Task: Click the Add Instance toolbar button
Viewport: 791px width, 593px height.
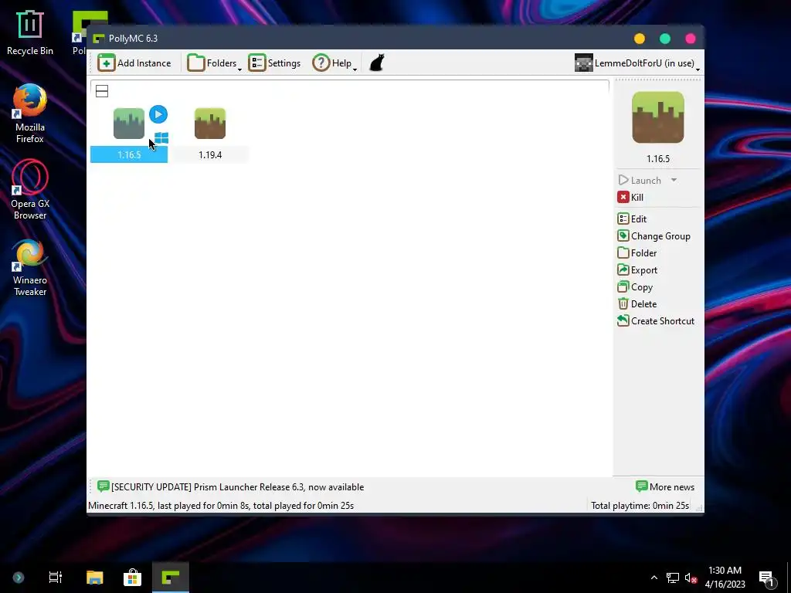Action: pyautogui.click(x=134, y=63)
